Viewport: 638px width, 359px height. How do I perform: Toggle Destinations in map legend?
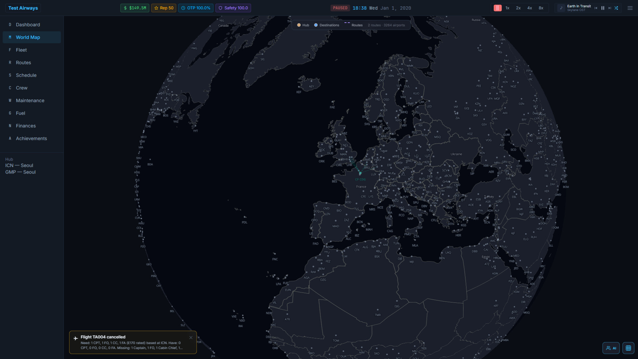point(327,25)
